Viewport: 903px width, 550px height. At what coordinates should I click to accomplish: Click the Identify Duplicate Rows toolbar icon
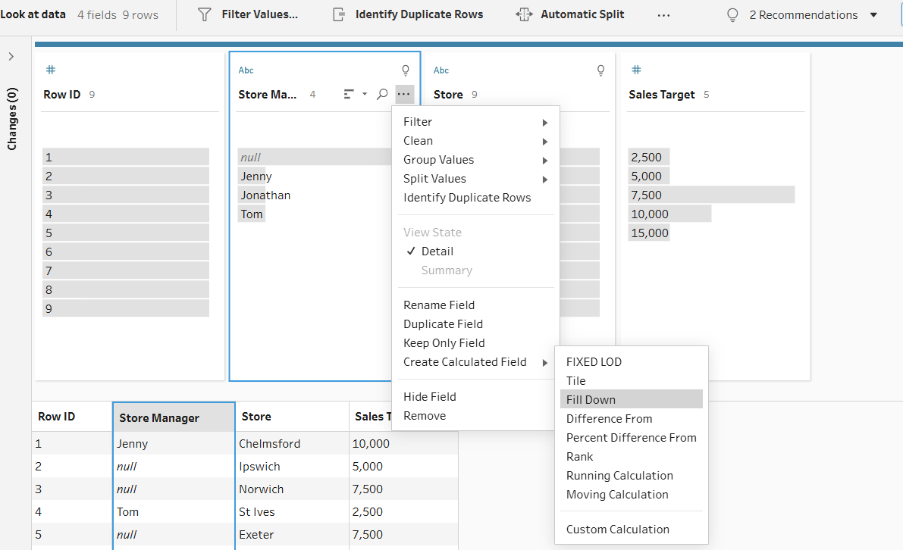pyautogui.click(x=339, y=15)
